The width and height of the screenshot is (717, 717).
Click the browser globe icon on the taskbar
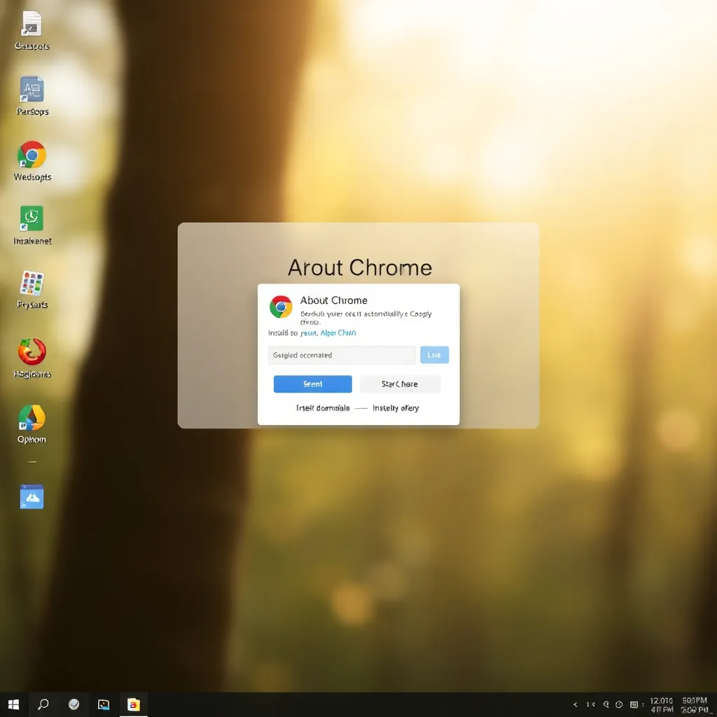click(x=74, y=704)
